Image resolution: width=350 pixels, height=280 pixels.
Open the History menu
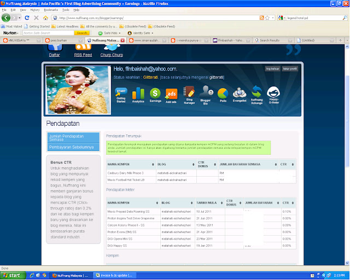click(x=35, y=10)
